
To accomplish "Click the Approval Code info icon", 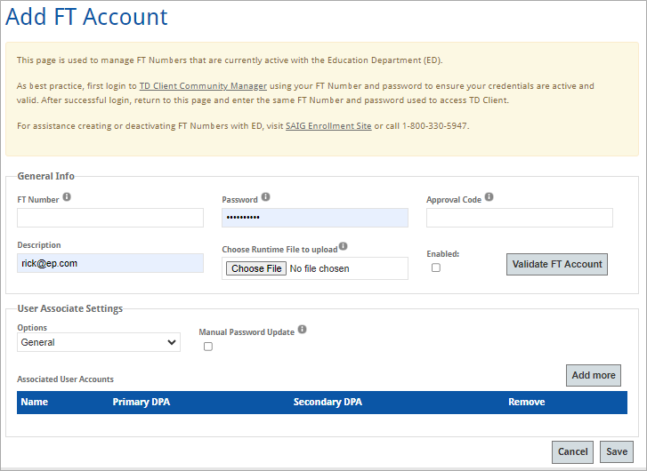I will pyautogui.click(x=489, y=197).
